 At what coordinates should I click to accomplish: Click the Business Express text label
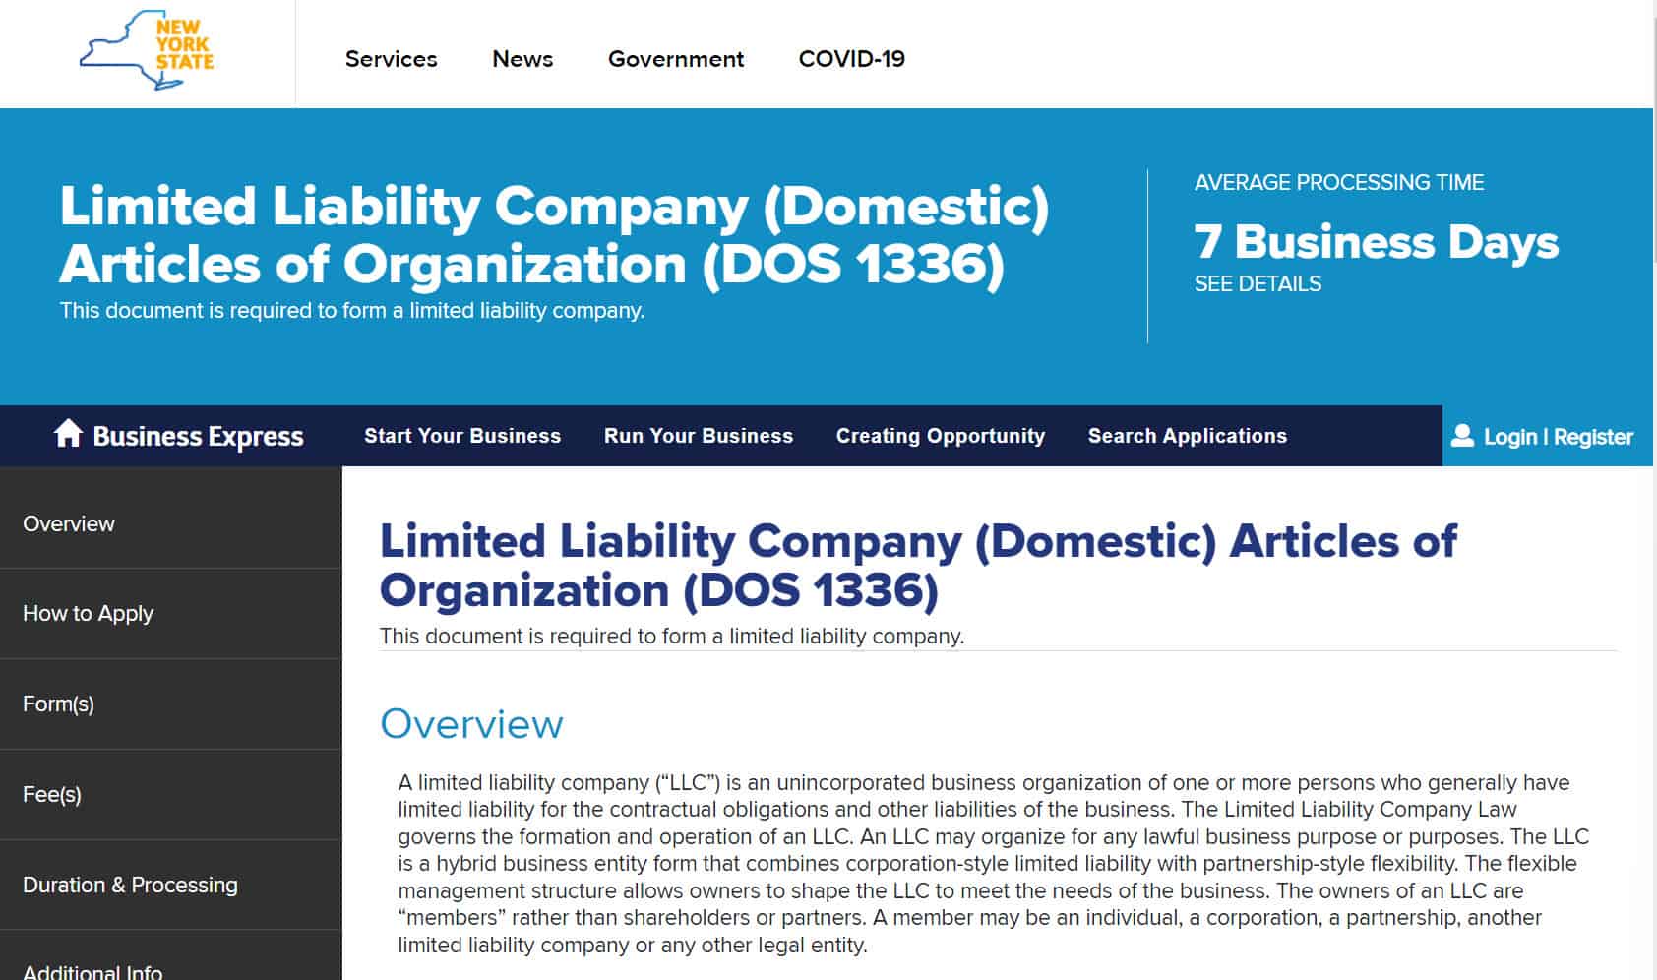tap(197, 436)
